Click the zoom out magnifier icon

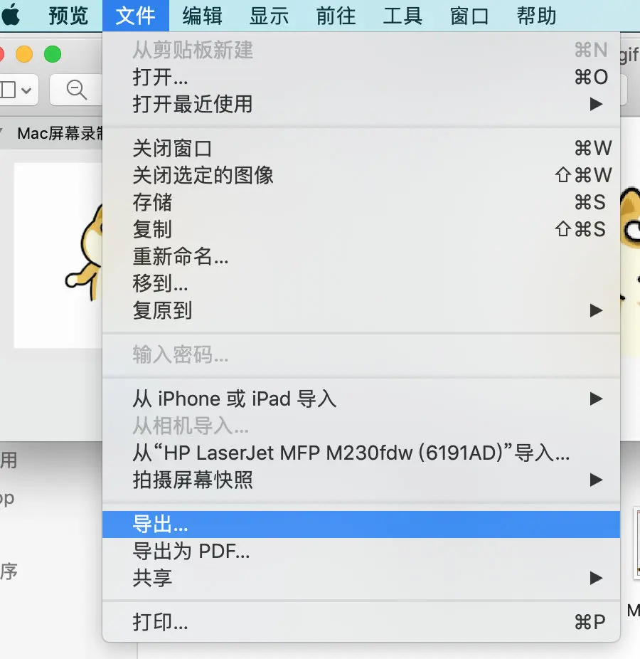coord(77,90)
